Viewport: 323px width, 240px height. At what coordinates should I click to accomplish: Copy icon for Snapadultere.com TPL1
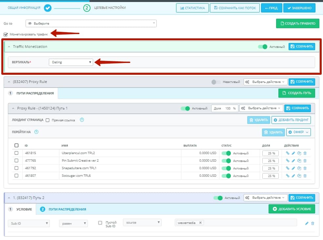pos(299,168)
